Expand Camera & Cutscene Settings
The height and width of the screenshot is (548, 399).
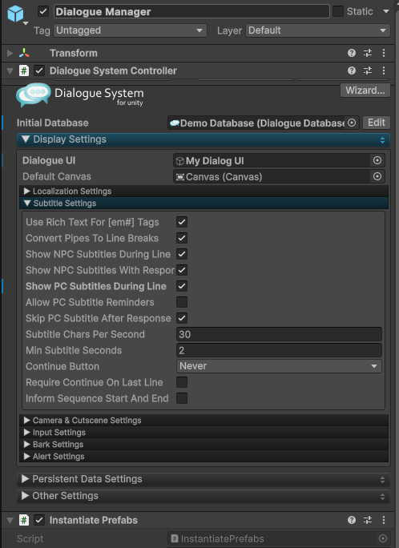(27, 420)
